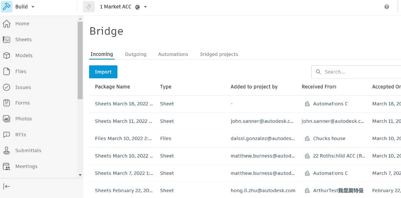Select the Incoming tab

tap(102, 54)
